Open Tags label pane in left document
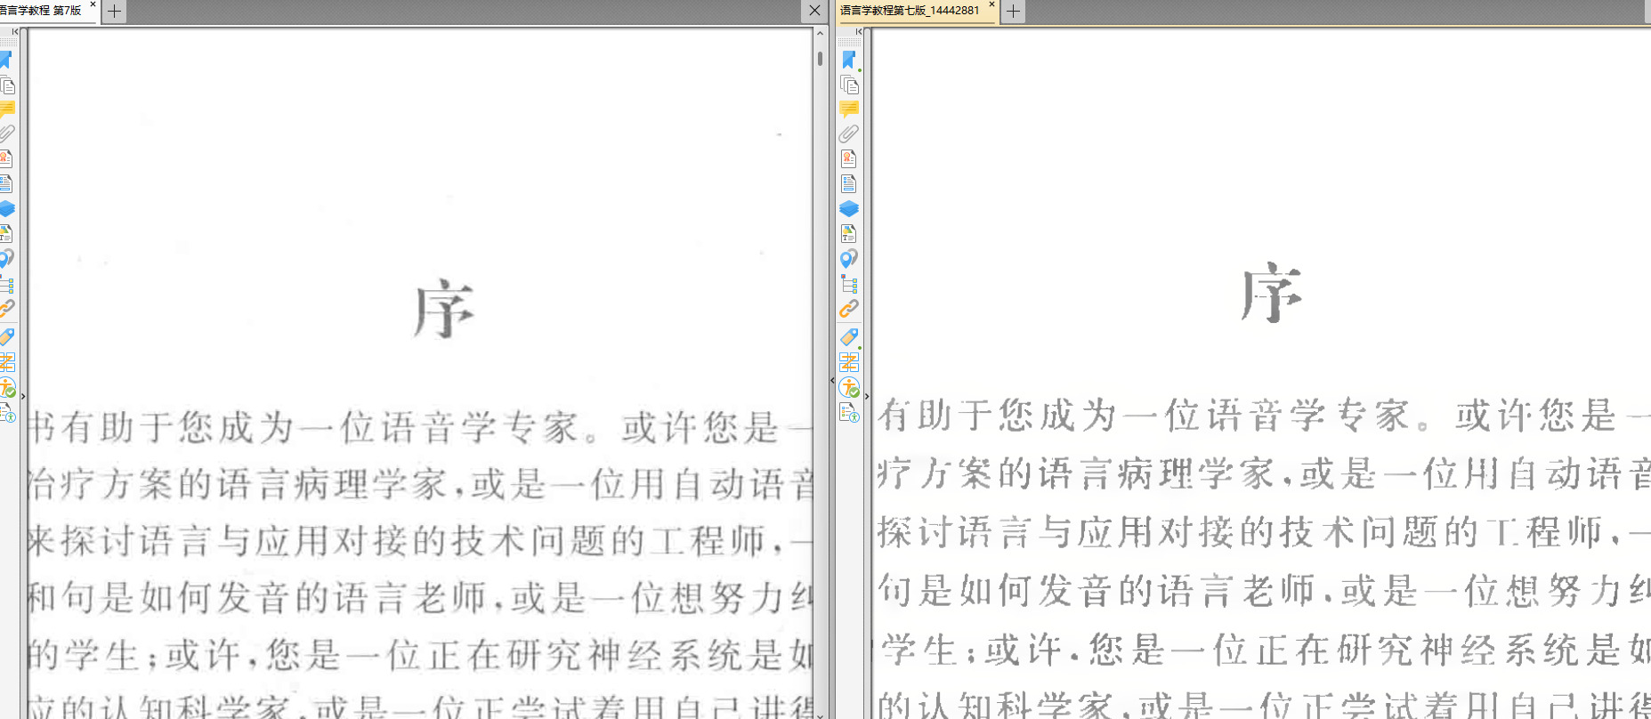 6,336
